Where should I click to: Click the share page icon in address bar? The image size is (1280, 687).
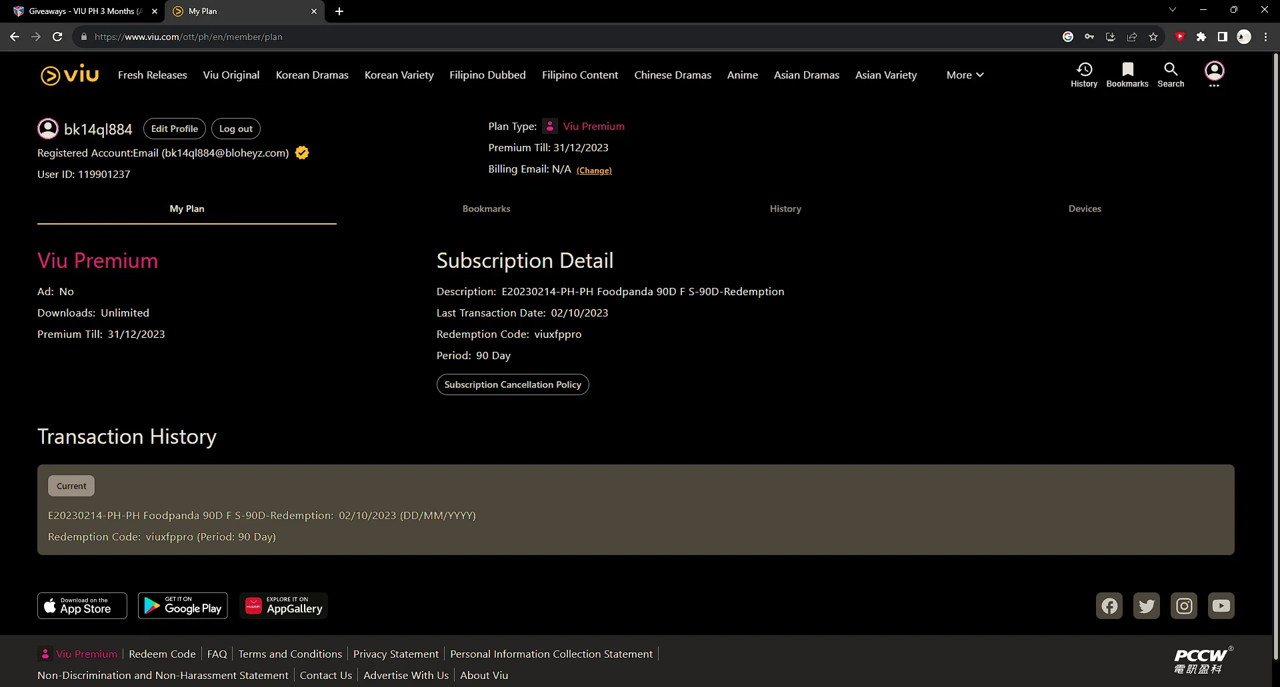click(1132, 37)
